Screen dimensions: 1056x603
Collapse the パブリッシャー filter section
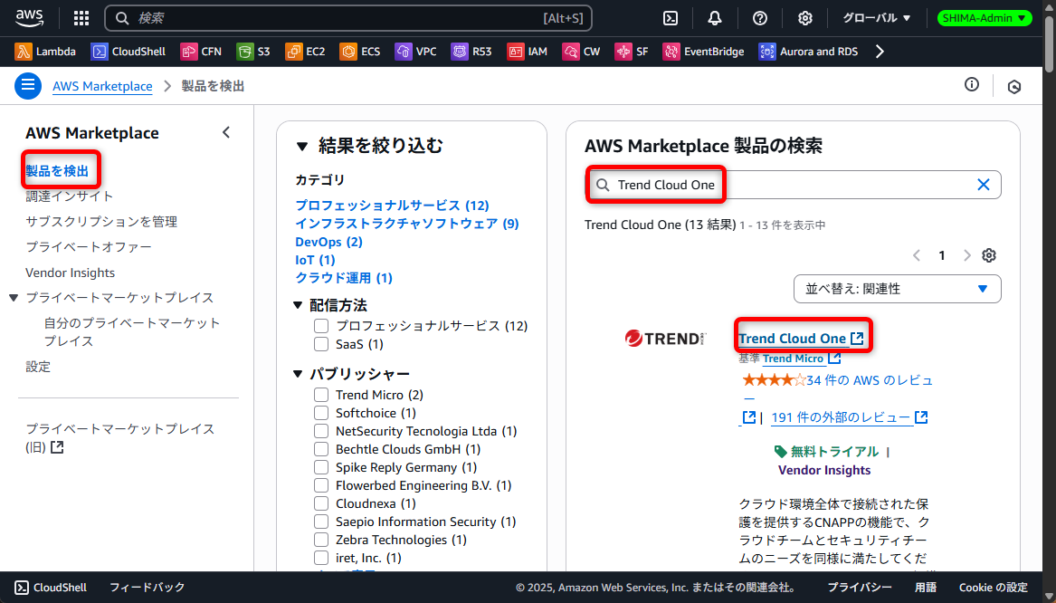(299, 374)
